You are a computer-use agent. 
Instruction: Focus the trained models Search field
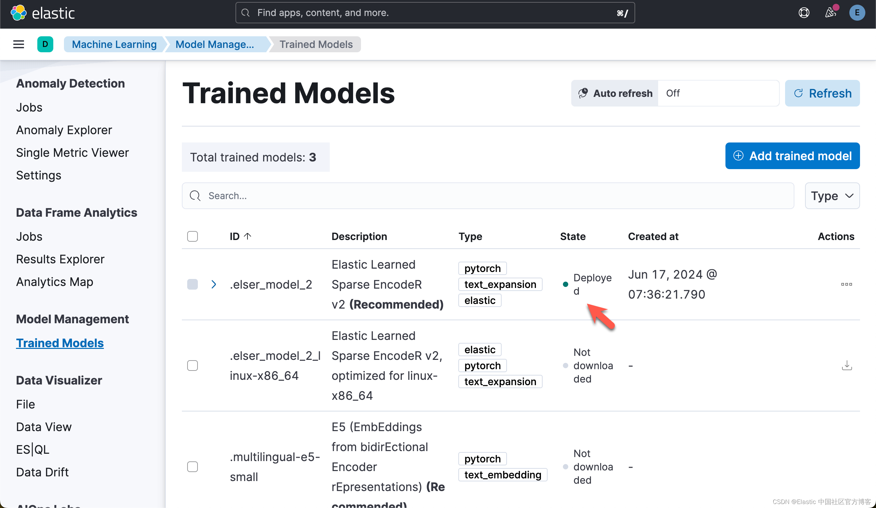click(487, 196)
